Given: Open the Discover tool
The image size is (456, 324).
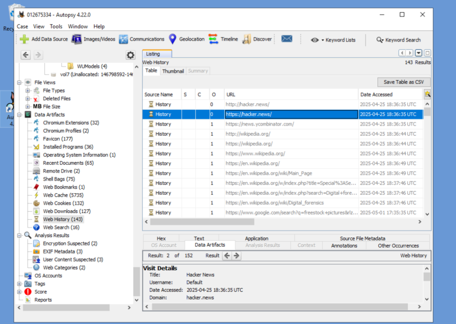Looking at the screenshot, I should click(x=257, y=39).
